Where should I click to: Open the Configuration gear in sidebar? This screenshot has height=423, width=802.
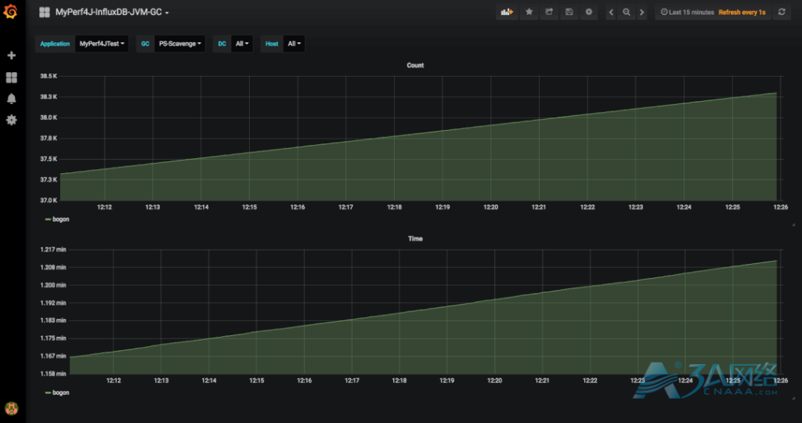coord(11,120)
